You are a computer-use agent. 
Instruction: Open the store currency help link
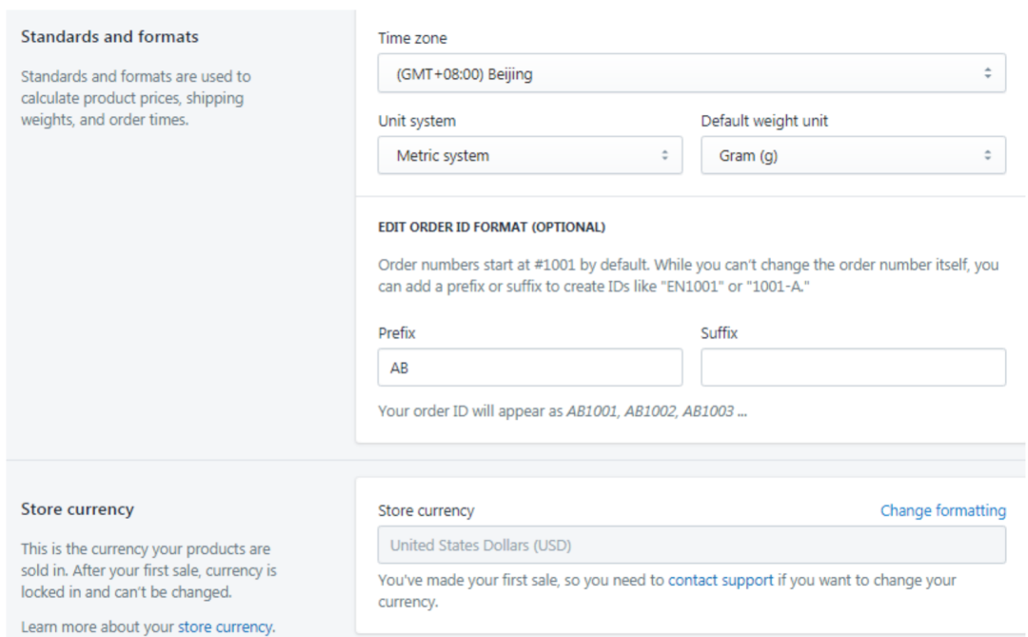(225, 627)
